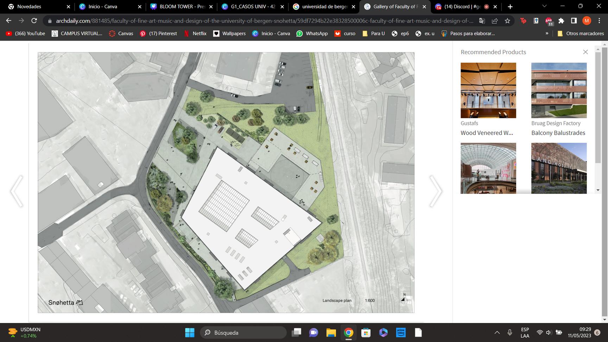Open the YouTube bookmark
This screenshot has height=342, width=608.
pyautogui.click(x=25, y=33)
